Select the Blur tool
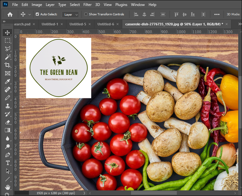This screenshot has height=196, width=242. (7, 138)
